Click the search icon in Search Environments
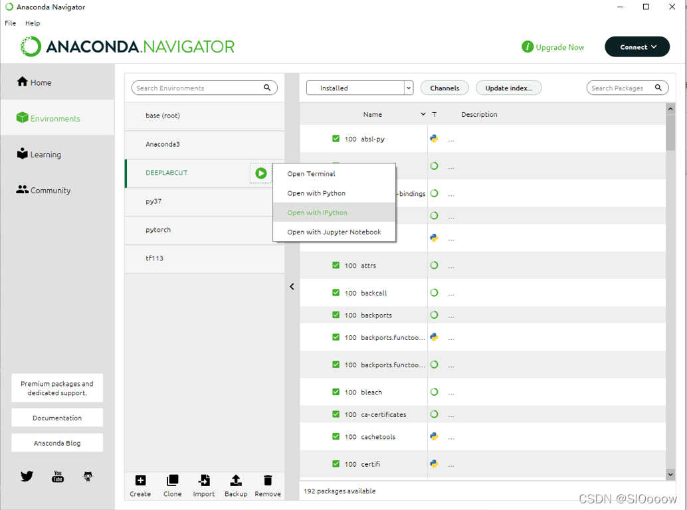 click(267, 88)
